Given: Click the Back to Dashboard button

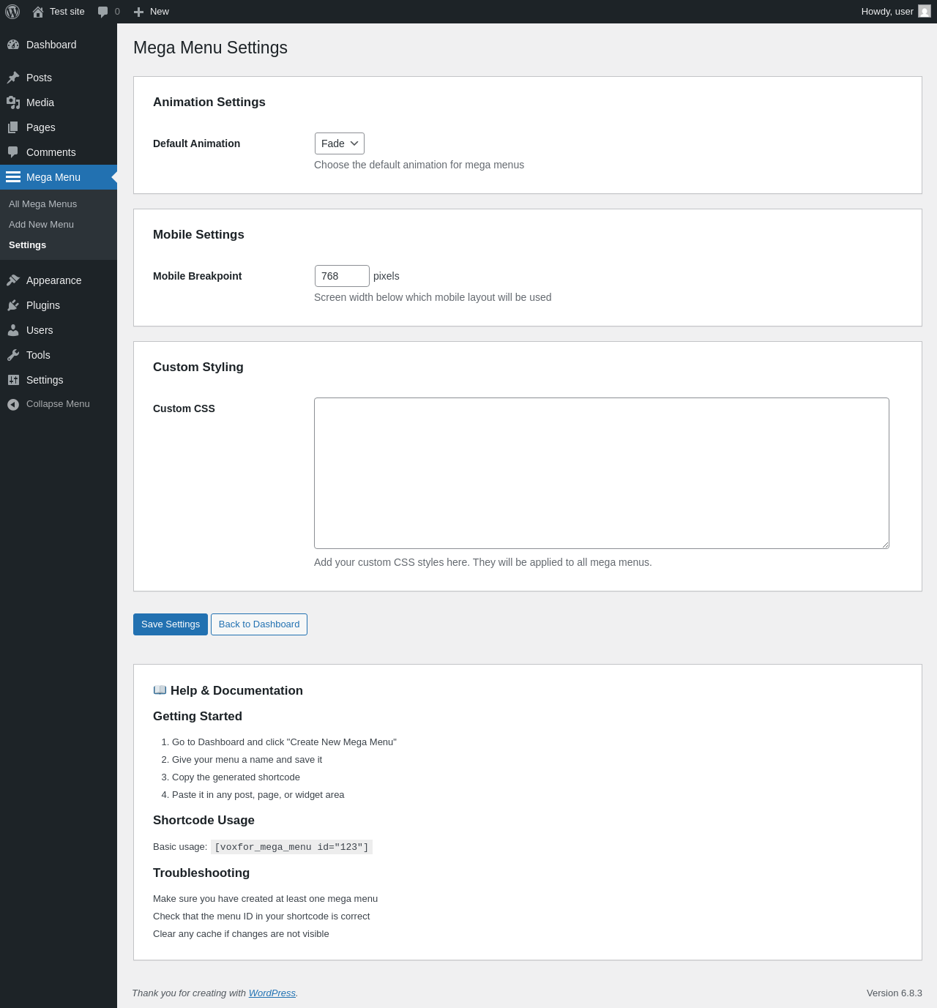Looking at the screenshot, I should coord(259,624).
